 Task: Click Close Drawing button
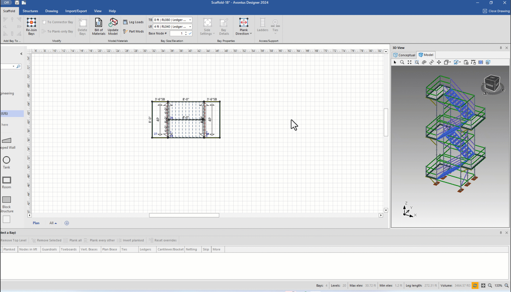pos(496,11)
